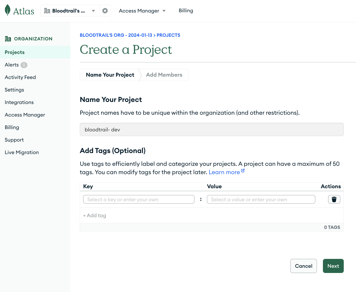
Task: Focus the project name field
Action: tap(212, 130)
